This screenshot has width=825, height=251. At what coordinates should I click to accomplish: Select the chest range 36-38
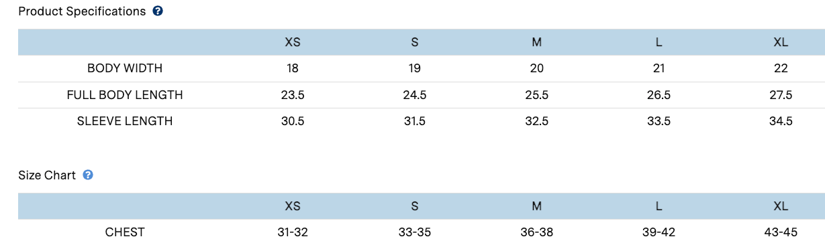point(536,232)
